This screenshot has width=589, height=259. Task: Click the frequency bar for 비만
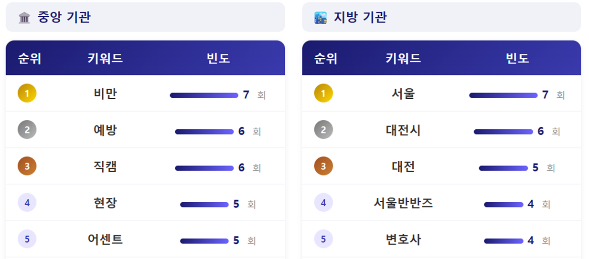[204, 95]
